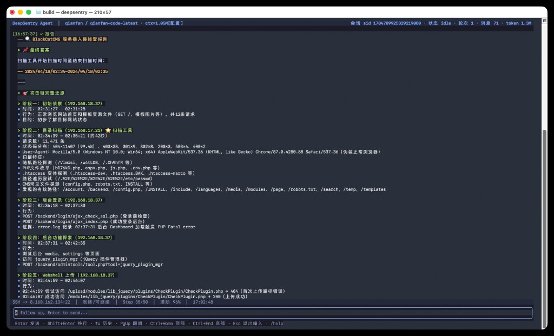Click the star icon before 扫描工具
This screenshot has width=554, height=336.
(x=108, y=130)
